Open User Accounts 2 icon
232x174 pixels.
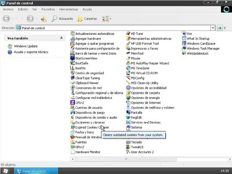128,152
